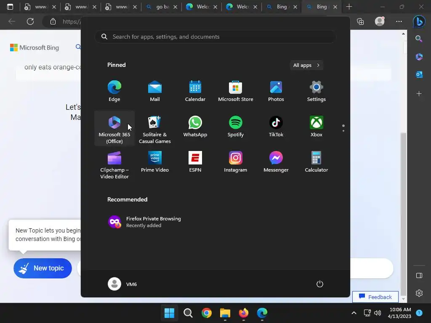Open Edge profile avatar
Image resolution: width=431 pixels, height=323 pixels.
(x=380, y=21)
